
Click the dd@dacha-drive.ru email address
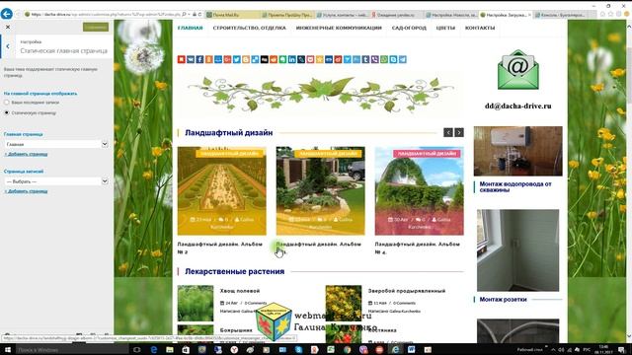(517, 106)
